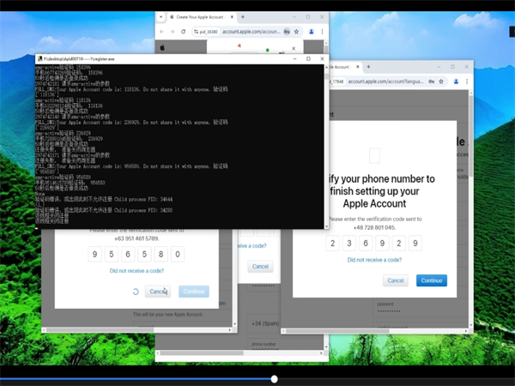
Task: Select the Create Your Apple Account tab
Action: coord(197,16)
